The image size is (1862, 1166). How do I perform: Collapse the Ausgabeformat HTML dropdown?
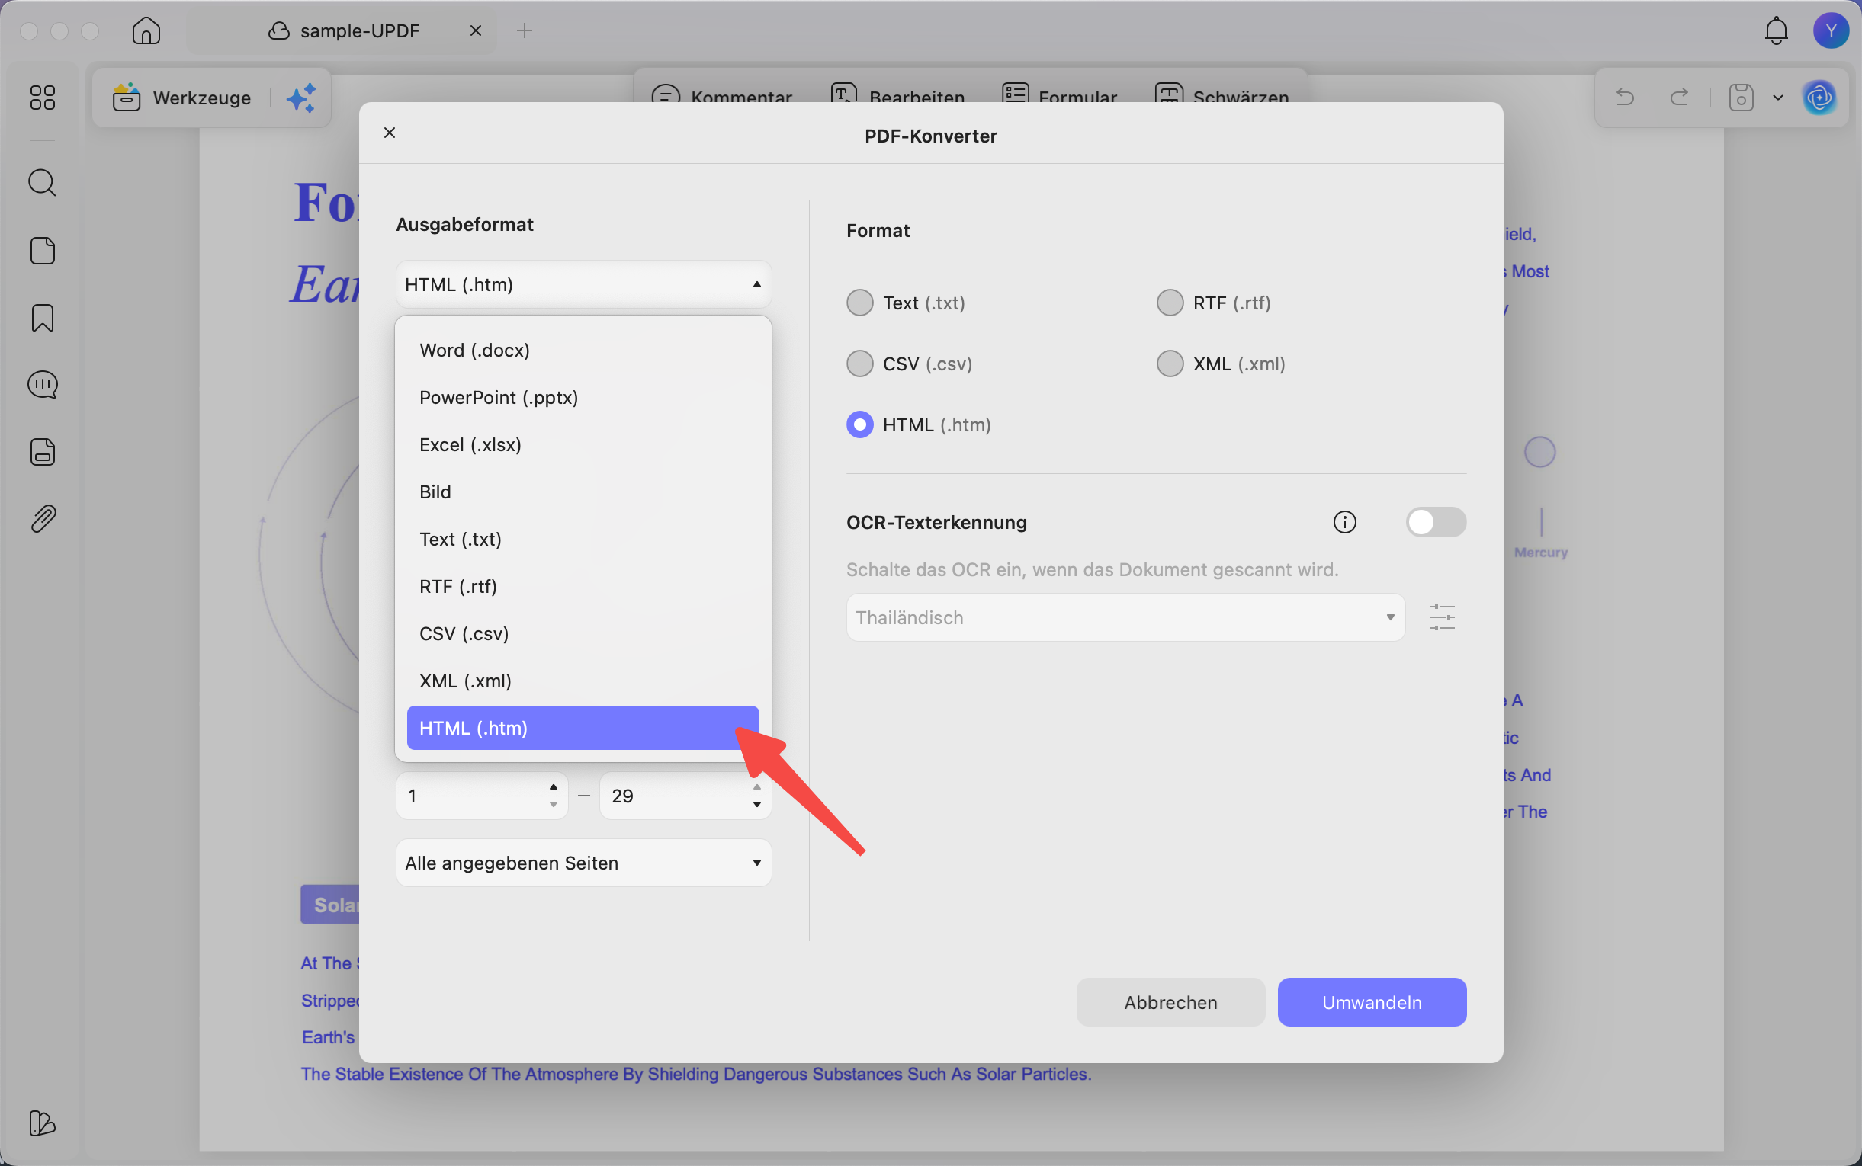coord(583,284)
